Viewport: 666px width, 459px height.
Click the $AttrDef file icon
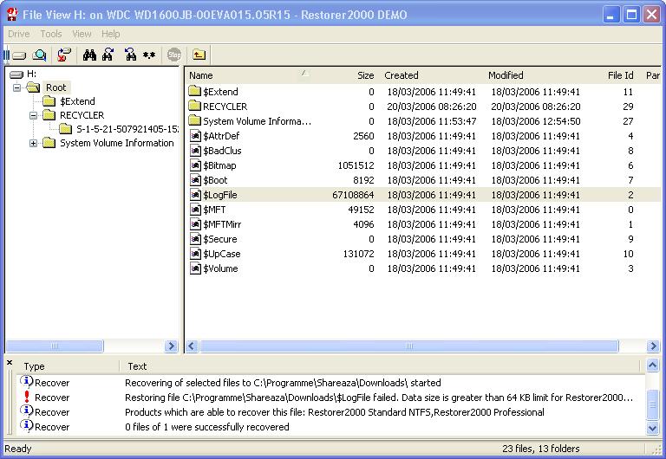[195, 136]
